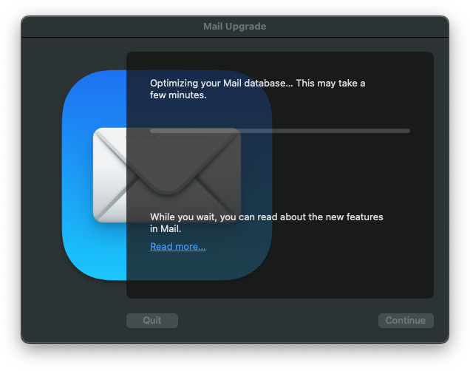Click the Mail app envelope icon
The image size is (470, 371).
point(167,175)
